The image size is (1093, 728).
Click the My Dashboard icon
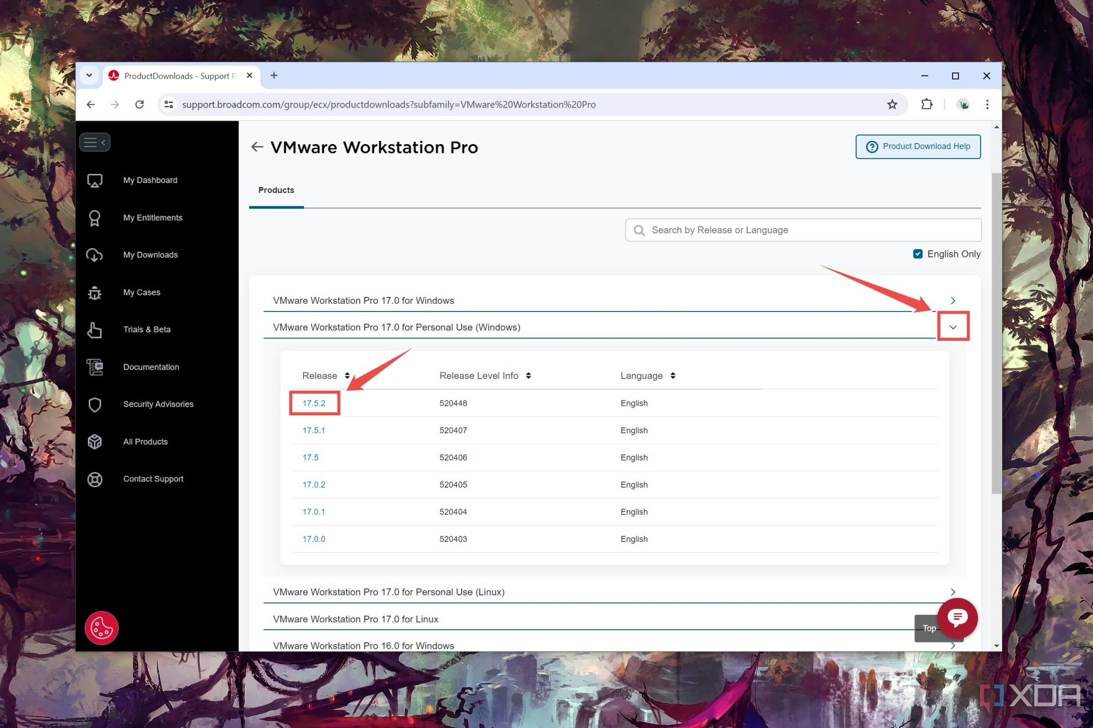click(96, 179)
